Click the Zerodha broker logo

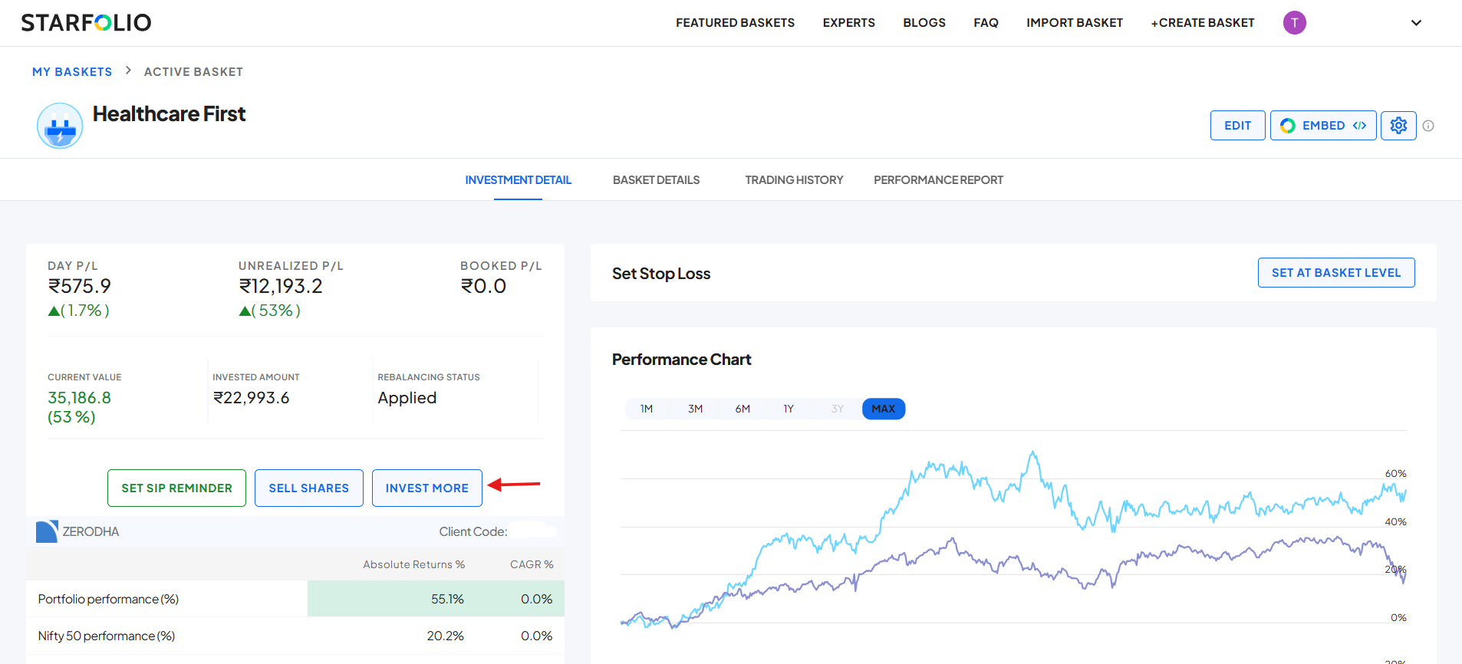pos(47,531)
